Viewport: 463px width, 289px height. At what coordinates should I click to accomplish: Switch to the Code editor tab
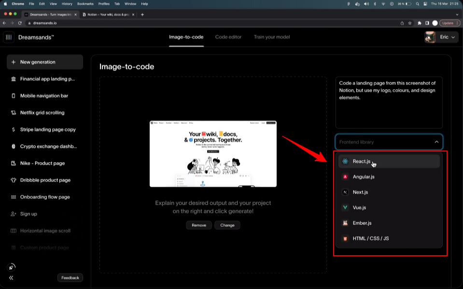pyautogui.click(x=228, y=37)
